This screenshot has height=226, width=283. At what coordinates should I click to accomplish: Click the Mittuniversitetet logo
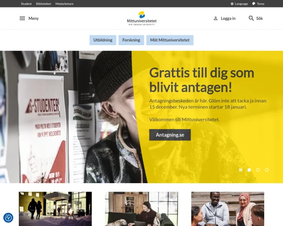[141, 18]
